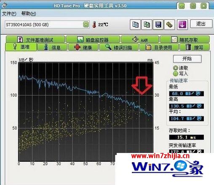Viewport: 214px width, 185px height.
Task: Switch to the 随机存取 tab
Action: [185, 40]
